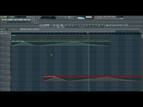Open the green MACRO 2 envelope clip menu
Image resolution: width=143 pixels, height=107 pixels.
pos(12,41)
